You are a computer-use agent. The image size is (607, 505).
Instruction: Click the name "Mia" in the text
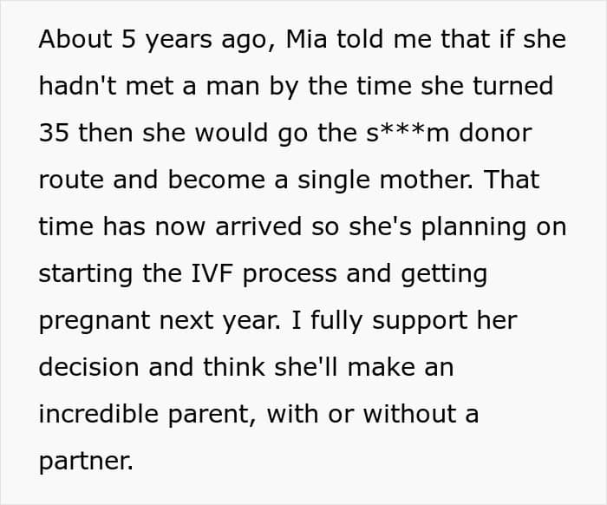(306, 39)
